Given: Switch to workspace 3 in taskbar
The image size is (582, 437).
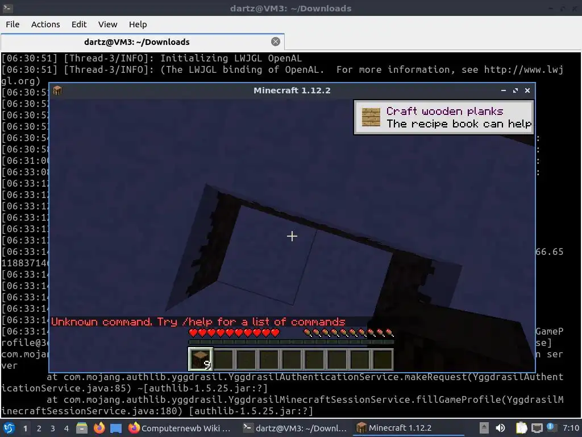Looking at the screenshot, I should [x=53, y=428].
